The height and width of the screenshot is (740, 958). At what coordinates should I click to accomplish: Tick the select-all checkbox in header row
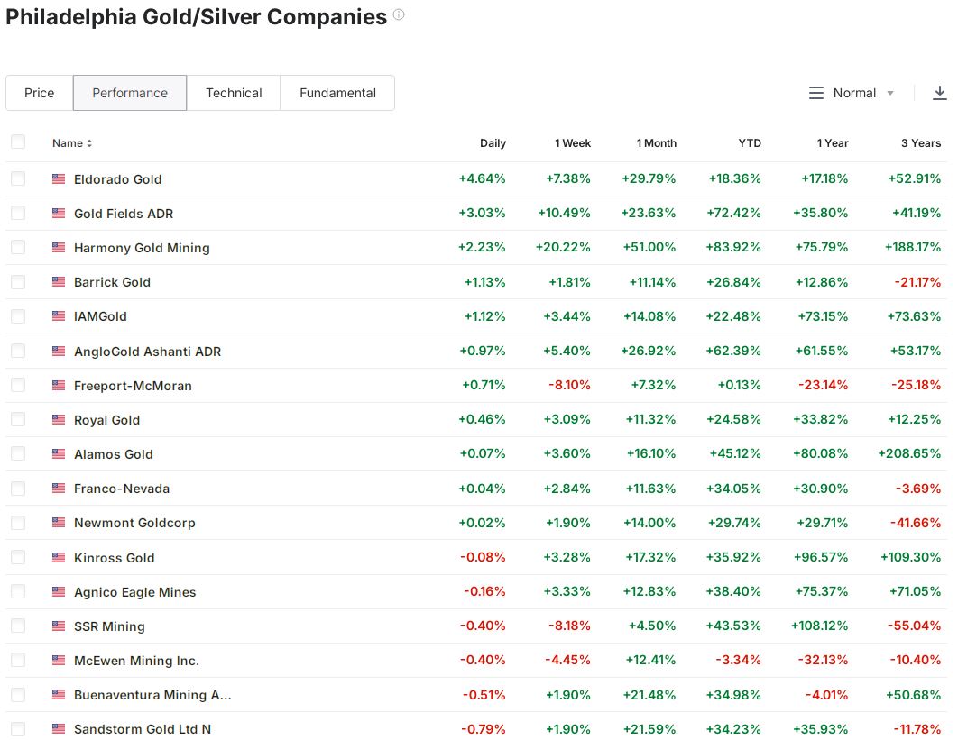pyautogui.click(x=18, y=142)
